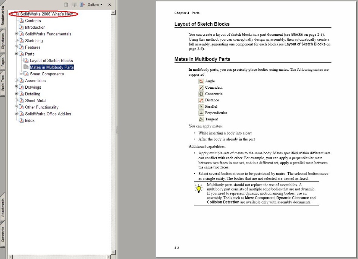Click the Parallel mate icon
Image resolution: width=358 pixels, height=259 pixels.
pyautogui.click(x=201, y=107)
